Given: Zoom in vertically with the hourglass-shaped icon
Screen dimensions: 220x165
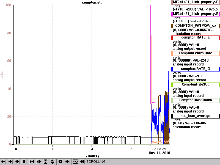Looking at the screenshot, I should (x=46, y=162).
